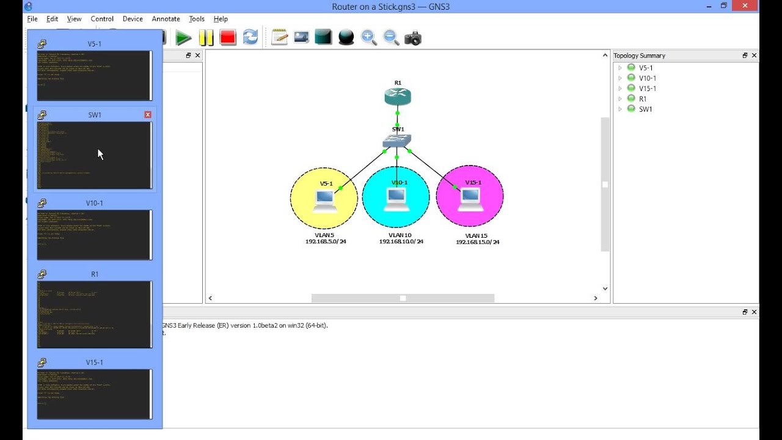Image resolution: width=782 pixels, height=440 pixels.
Task: Expand the V15-1 node in Topology Summary
Action: coord(620,89)
